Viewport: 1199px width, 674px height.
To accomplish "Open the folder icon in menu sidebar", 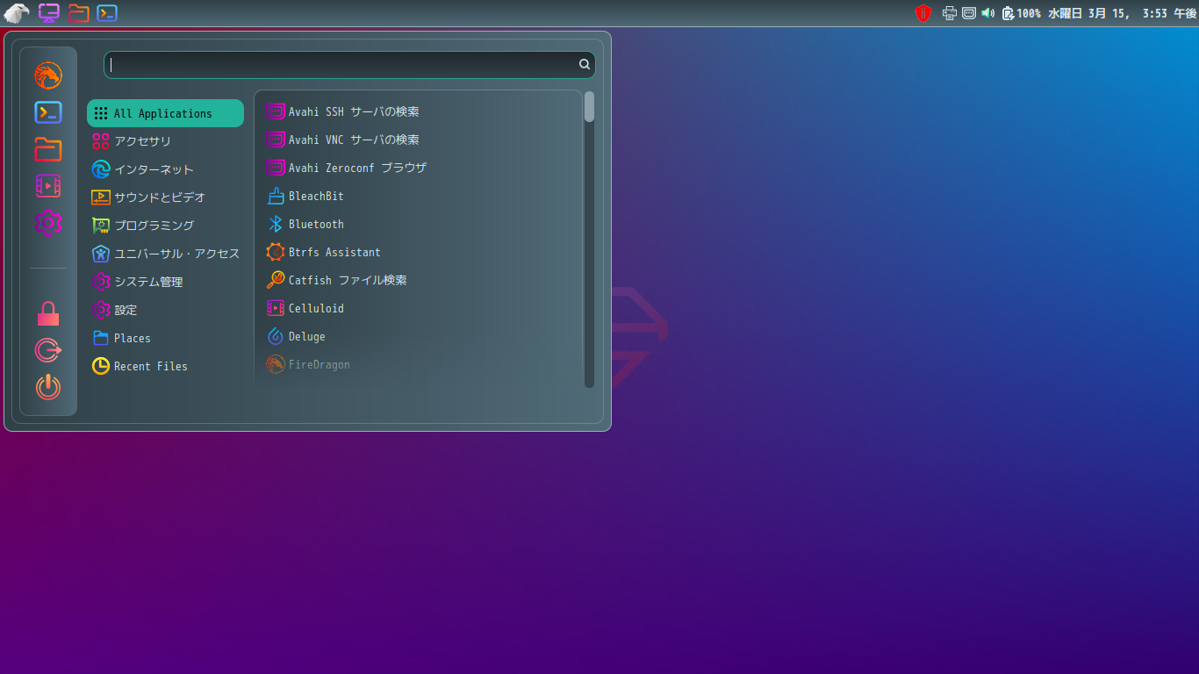I will point(48,149).
